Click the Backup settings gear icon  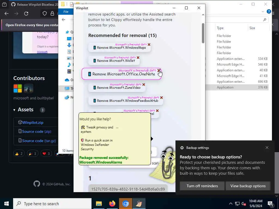[x=182, y=148]
